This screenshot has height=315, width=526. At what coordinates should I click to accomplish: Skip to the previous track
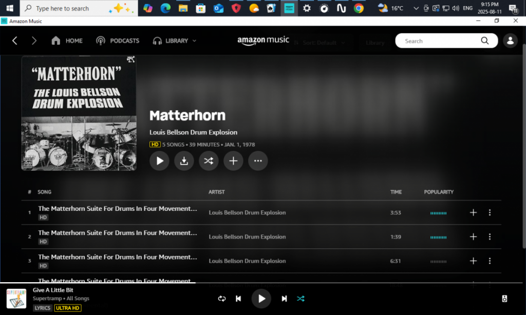click(x=238, y=299)
